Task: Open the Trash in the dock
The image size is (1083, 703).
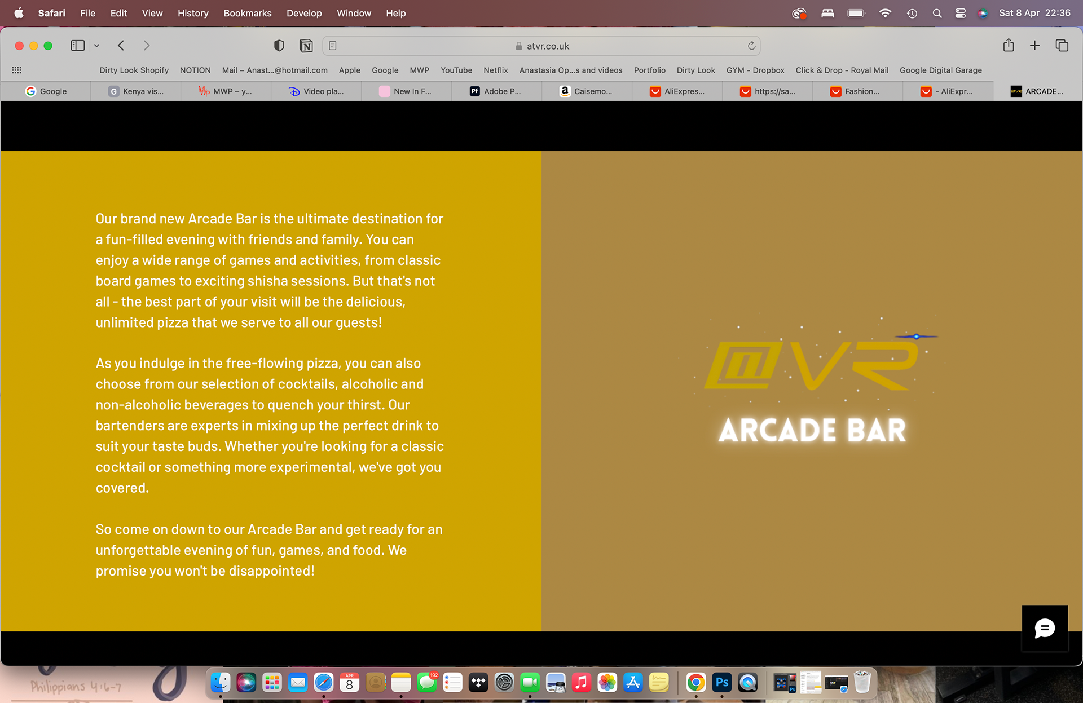Action: 862,683
